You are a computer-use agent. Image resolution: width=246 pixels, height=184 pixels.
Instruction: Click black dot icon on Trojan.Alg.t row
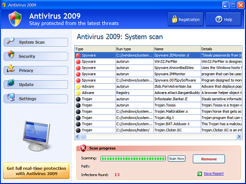click(78, 118)
